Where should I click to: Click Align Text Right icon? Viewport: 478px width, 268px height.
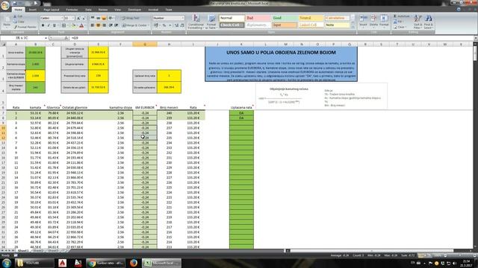coord(104,25)
